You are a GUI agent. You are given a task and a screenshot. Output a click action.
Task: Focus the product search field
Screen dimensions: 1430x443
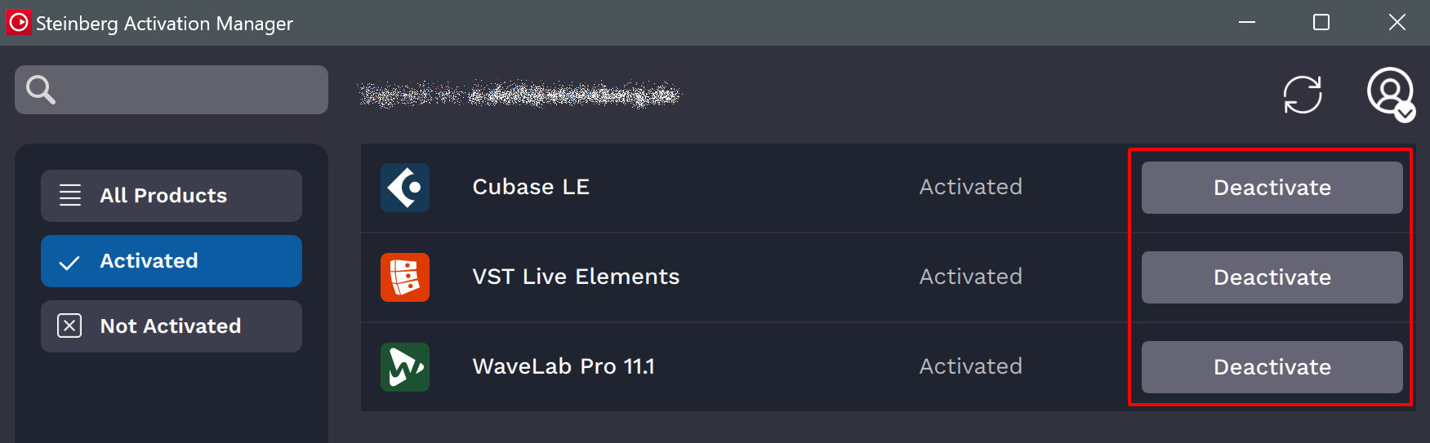coord(172,90)
